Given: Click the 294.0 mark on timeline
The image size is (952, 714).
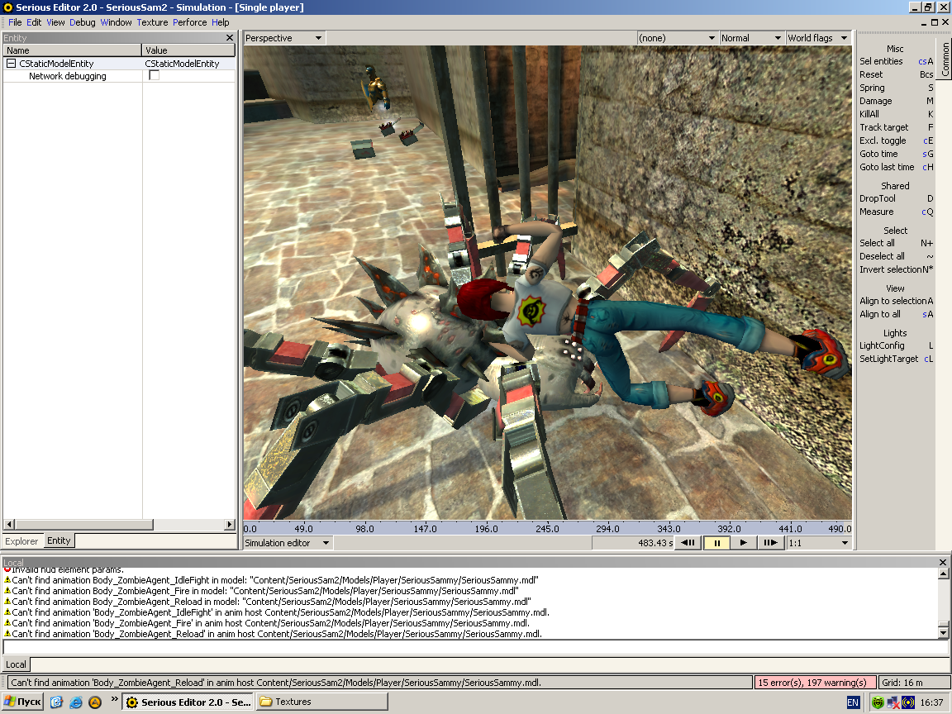Looking at the screenshot, I should click(607, 529).
